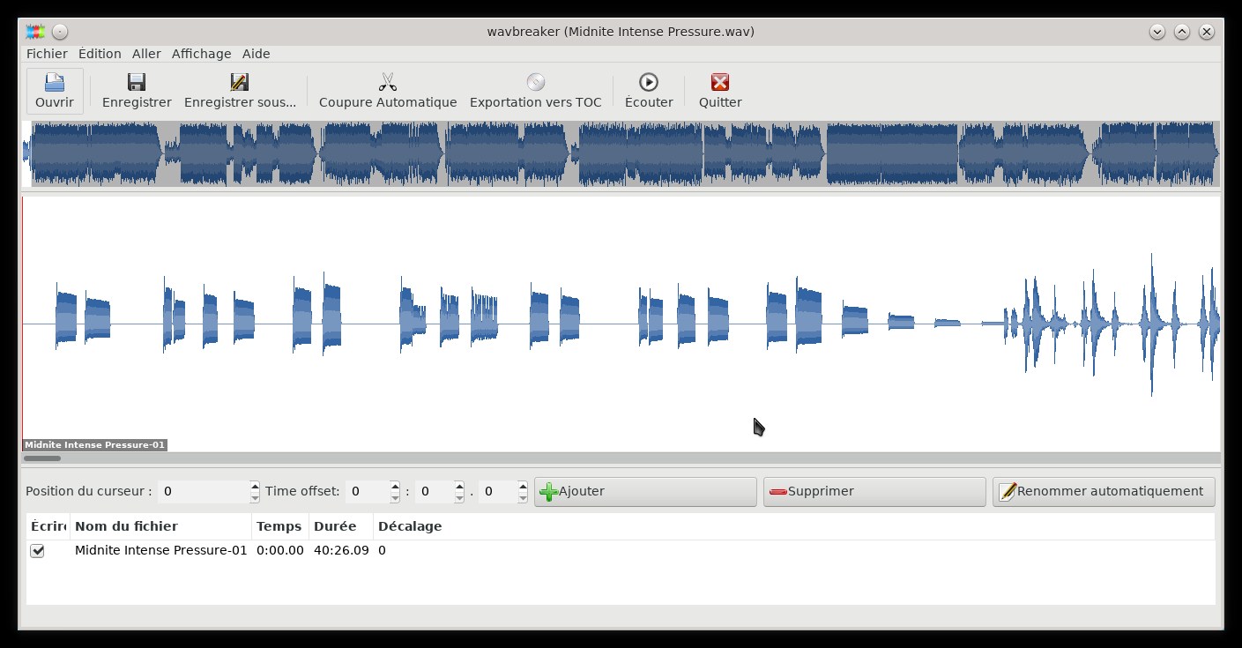Click the Renommer automatiquement button

[x=1104, y=492]
